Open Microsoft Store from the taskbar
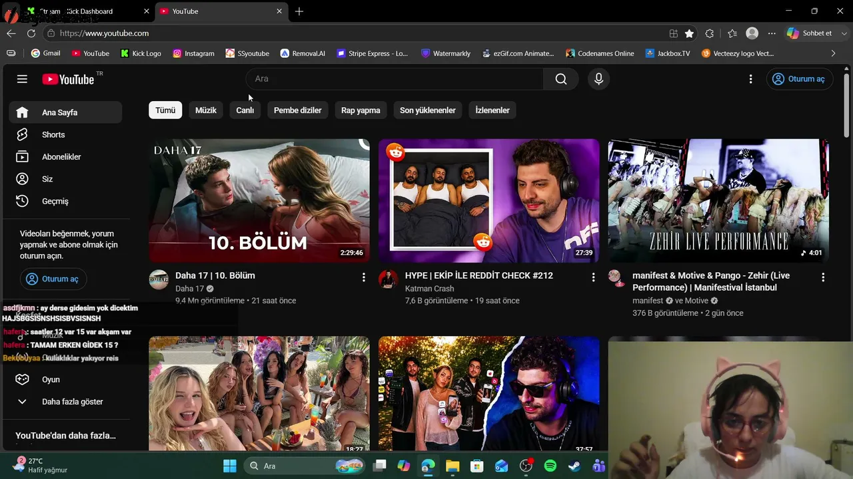The height and width of the screenshot is (479, 853). pos(476,466)
